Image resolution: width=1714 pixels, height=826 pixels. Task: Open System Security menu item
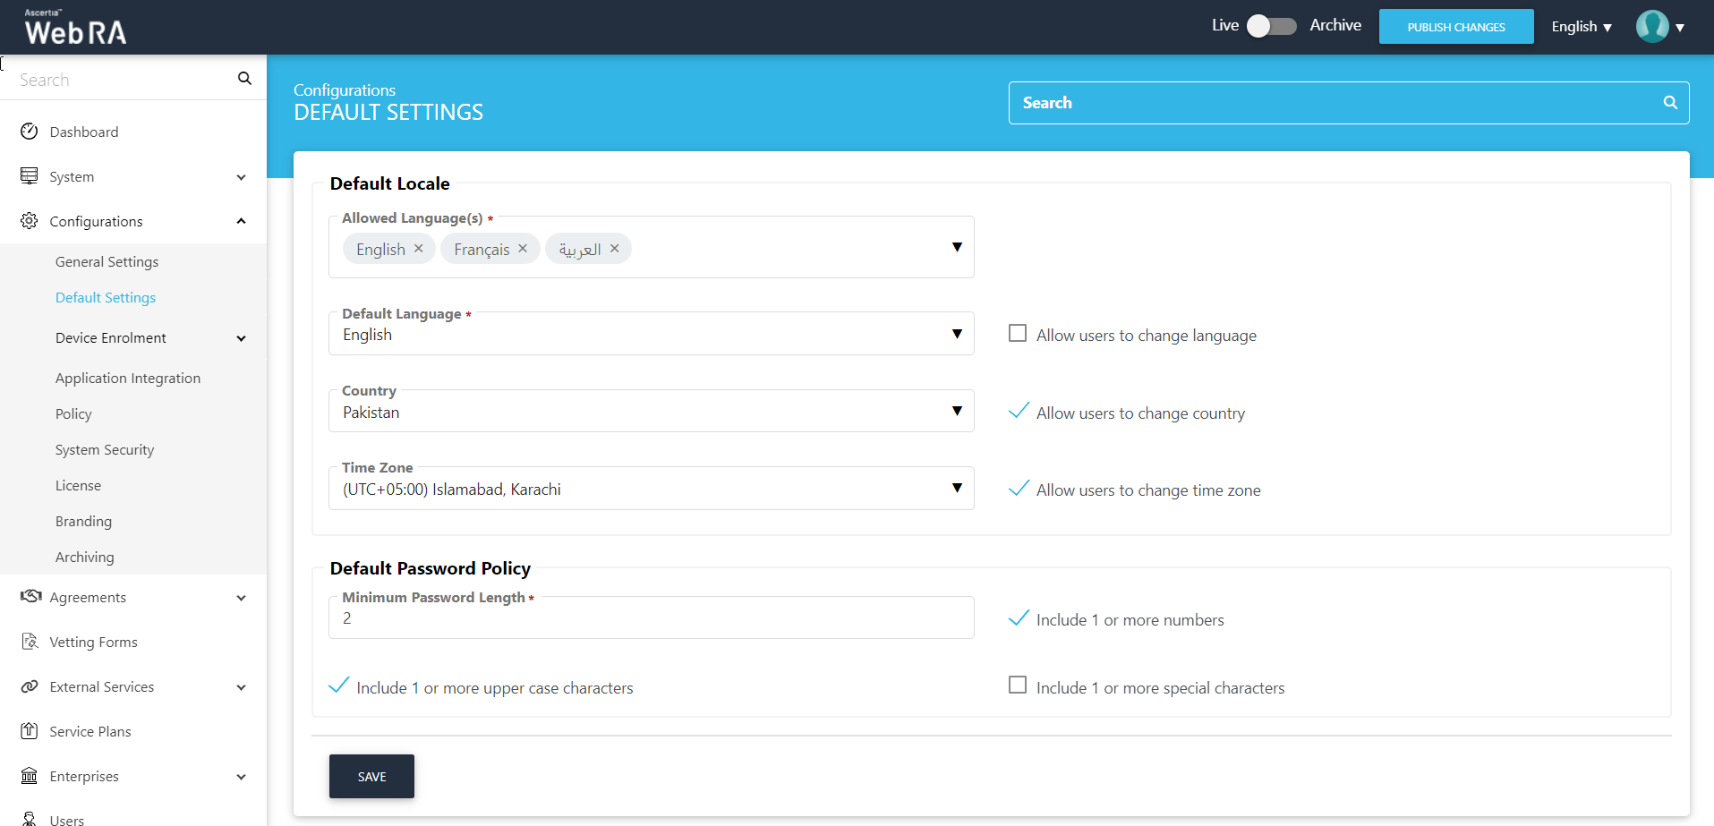105,449
